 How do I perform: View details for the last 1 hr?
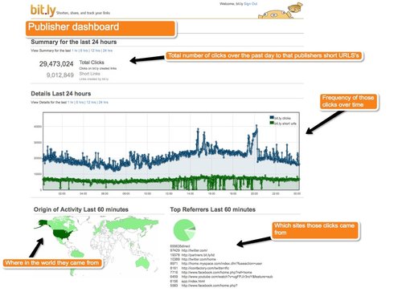[x=71, y=102]
